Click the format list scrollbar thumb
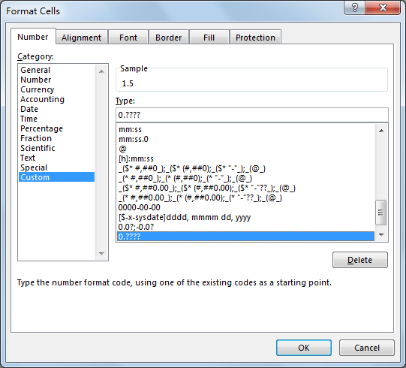Screen dimensions: 406x368 [x=381, y=213]
